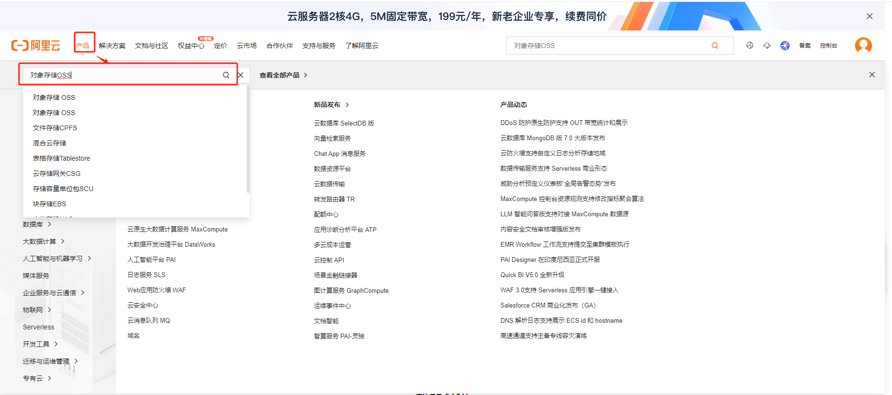Expand the 人工智能与机器学习 category
Screen dimensions: 892x395
[x=57, y=259]
